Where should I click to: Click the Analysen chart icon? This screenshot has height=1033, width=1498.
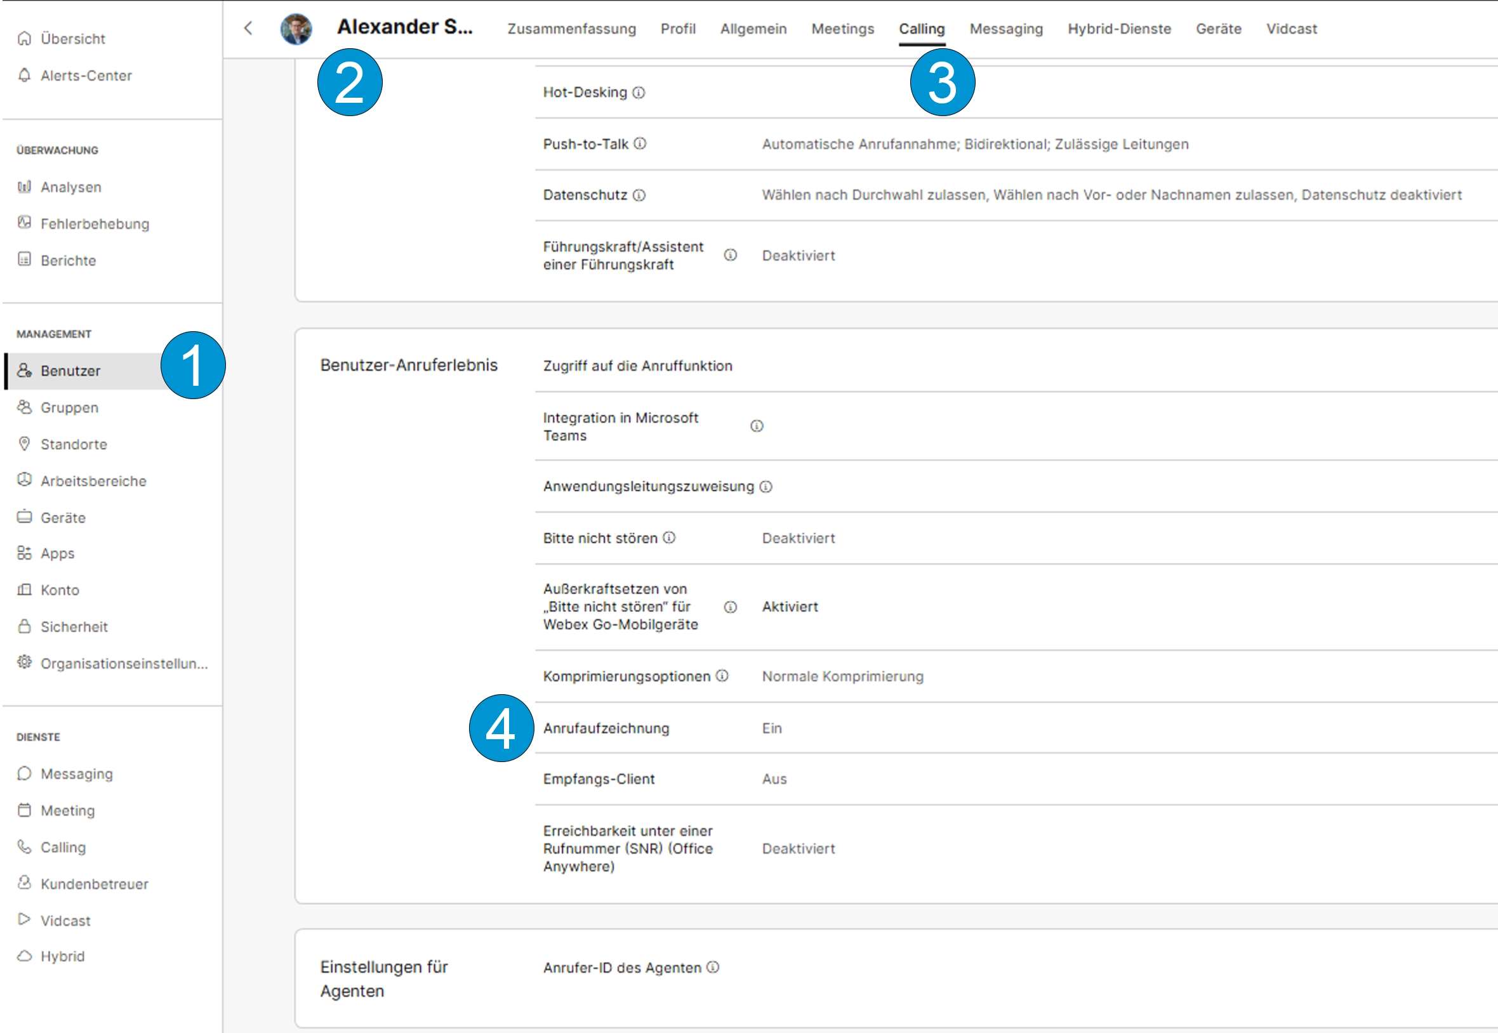click(25, 187)
